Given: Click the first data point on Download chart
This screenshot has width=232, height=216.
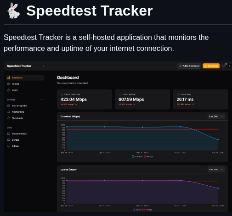Looking at the screenshot, I should point(67,127).
